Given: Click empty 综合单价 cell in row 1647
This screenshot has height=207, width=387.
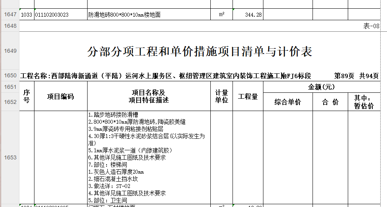Looking at the screenshot, I should (288, 14).
